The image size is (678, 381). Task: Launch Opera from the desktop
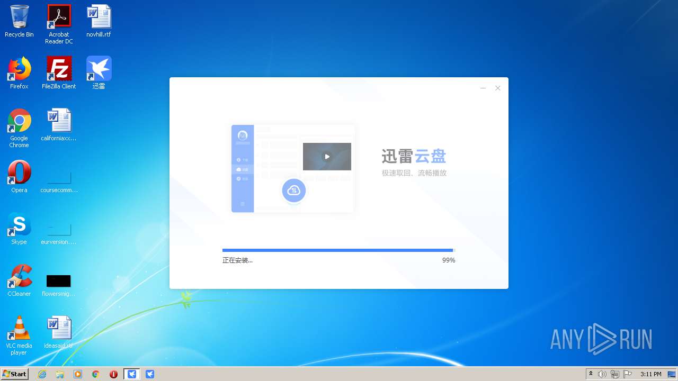point(19,177)
